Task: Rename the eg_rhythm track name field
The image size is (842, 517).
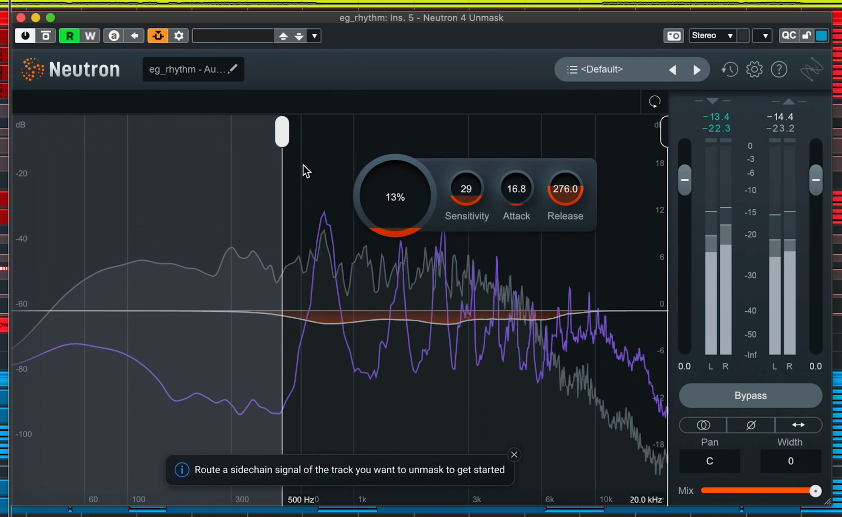Action: tap(193, 69)
